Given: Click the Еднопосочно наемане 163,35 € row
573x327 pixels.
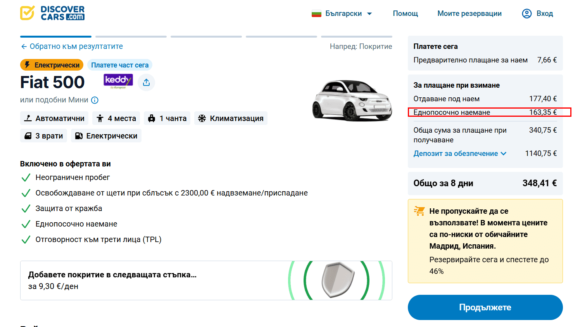Looking at the screenshot, I should coord(485,112).
